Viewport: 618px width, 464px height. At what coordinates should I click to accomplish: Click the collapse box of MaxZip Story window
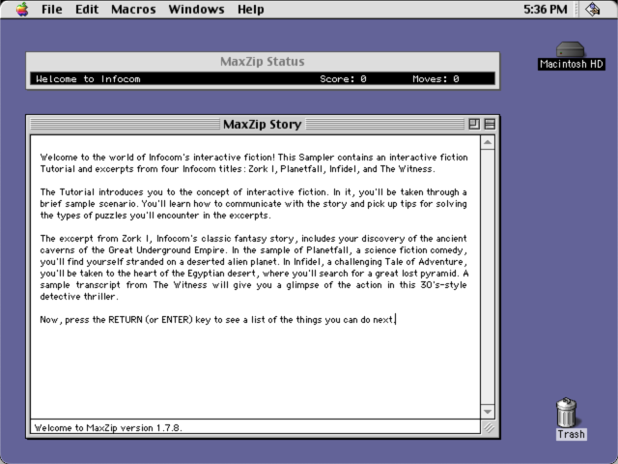(x=490, y=124)
